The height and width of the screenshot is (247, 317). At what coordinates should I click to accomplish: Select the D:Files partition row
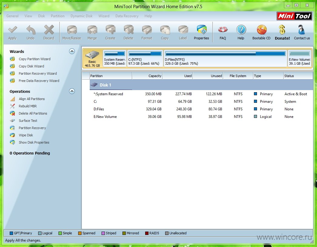(201, 109)
